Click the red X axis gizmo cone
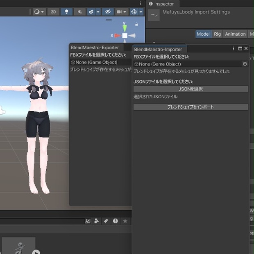Image resolution: width=254 pixels, height=254 pixels. pyautogui.click(x=117, y=36)
